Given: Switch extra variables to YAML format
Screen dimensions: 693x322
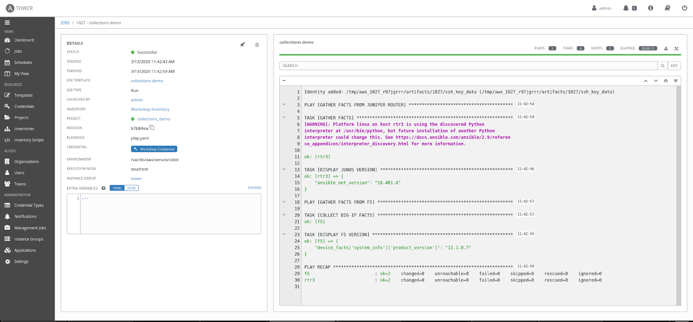Looking at the screenshot, I should pyautogui.click(x=117, y=188).
